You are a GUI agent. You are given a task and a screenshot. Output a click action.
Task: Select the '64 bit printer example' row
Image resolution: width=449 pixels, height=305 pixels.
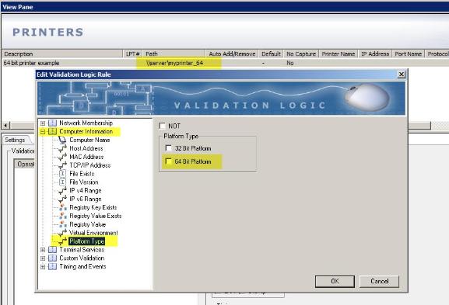[225, 63]
